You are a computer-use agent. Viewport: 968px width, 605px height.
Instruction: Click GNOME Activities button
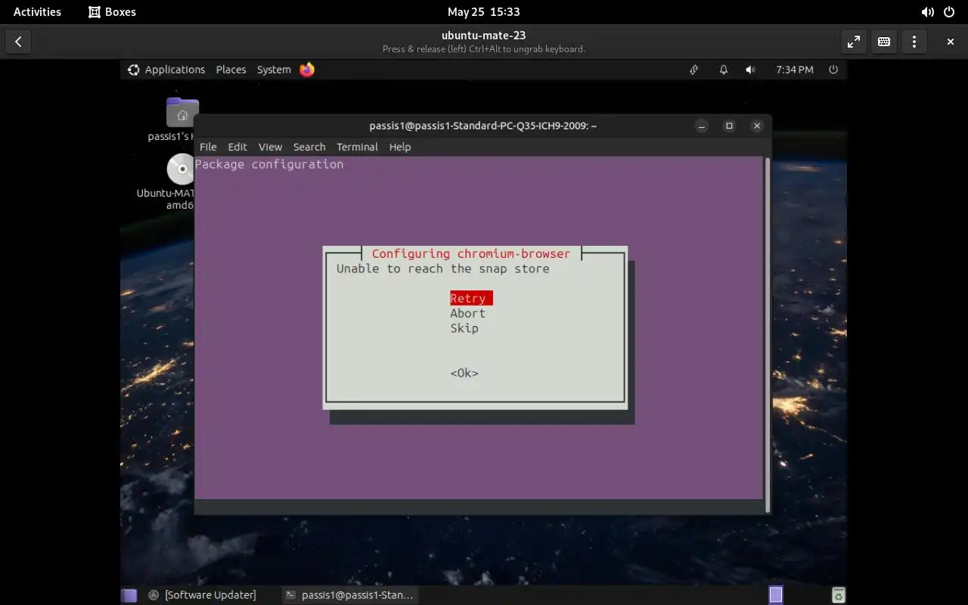point(37,12)
